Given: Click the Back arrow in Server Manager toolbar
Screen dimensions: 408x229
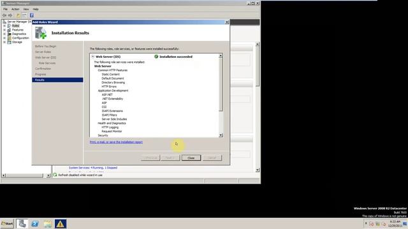Looking at the screenshot, I should pos(4,15).
